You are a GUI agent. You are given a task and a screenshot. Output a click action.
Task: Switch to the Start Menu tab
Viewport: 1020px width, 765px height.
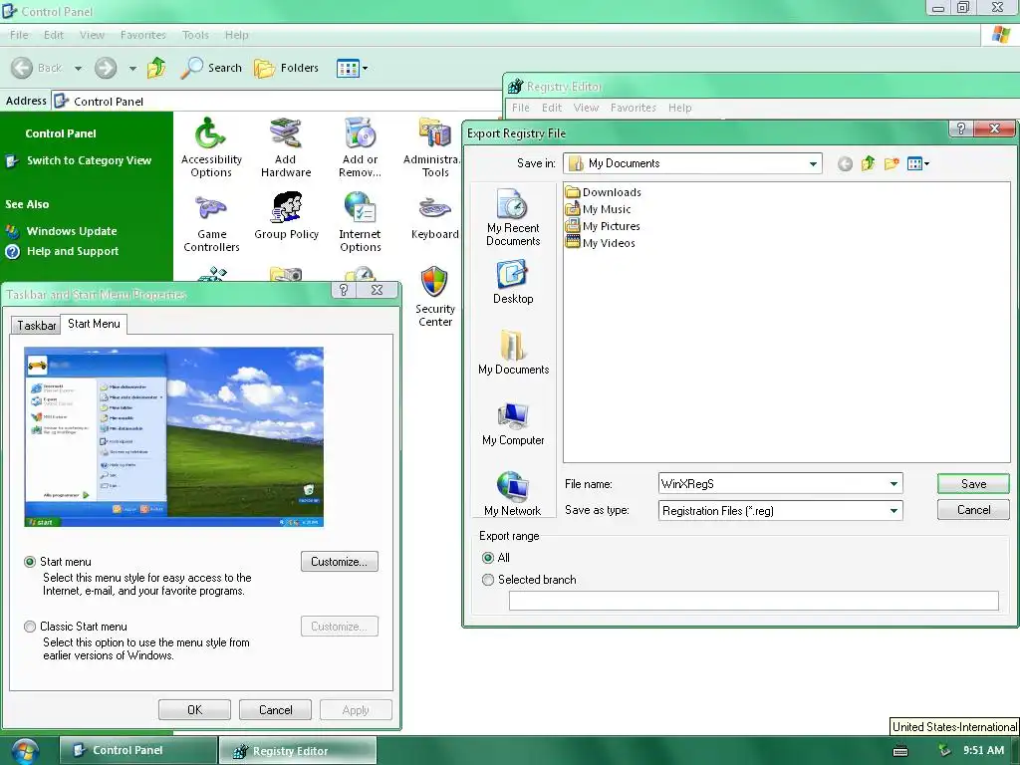click(94, 324)
